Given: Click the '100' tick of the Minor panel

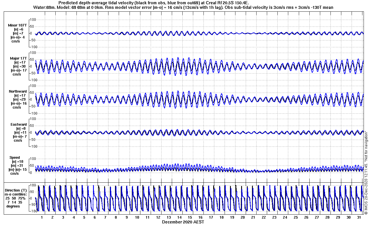Looking at the screenshot, I should pos(33,20).
